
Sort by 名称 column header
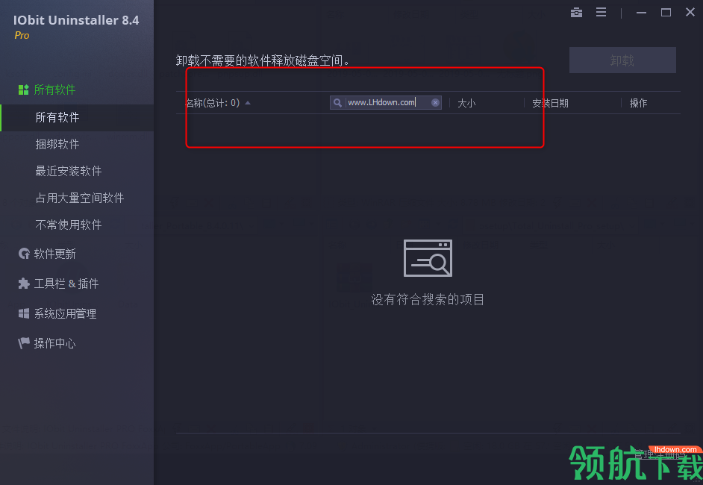pos(213,103)
